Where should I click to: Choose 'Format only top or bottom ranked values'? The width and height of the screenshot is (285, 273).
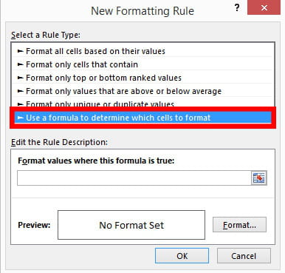[x=142, y=78]
